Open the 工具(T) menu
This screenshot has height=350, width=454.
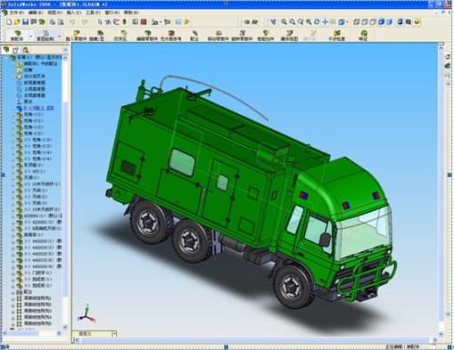click(x=93, y=13)
